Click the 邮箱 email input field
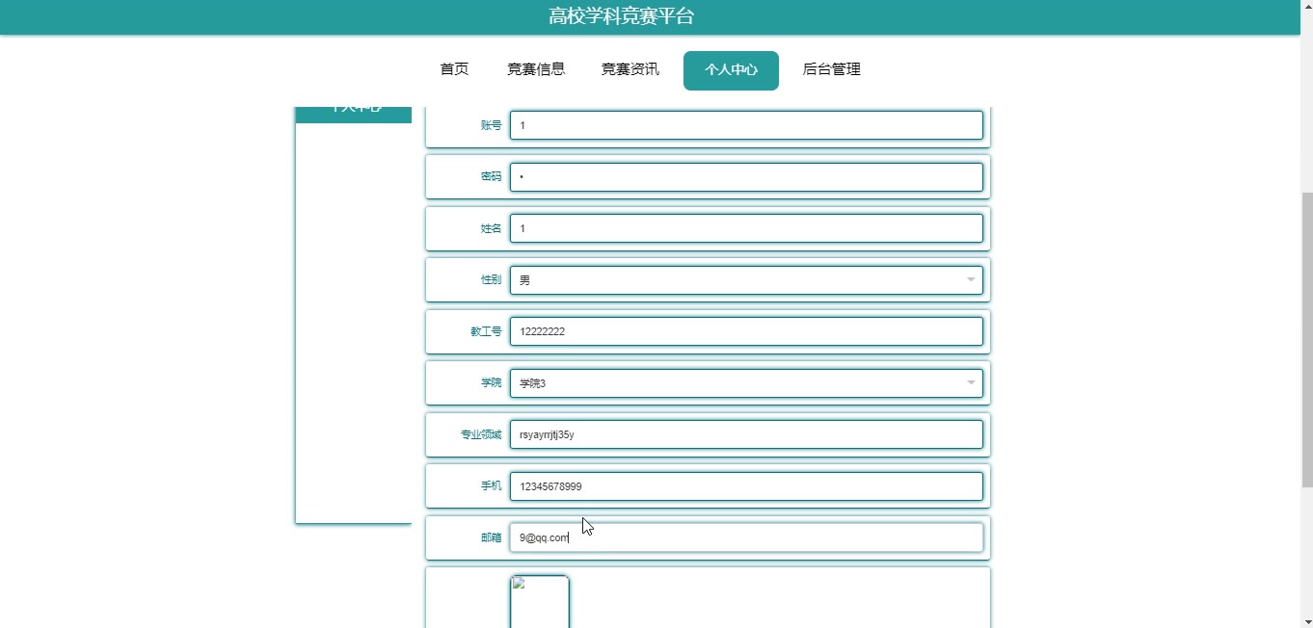1313x628 pixels. [x=746, y=537]
